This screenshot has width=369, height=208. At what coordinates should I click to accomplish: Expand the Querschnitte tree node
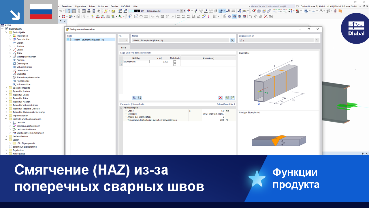10,39
